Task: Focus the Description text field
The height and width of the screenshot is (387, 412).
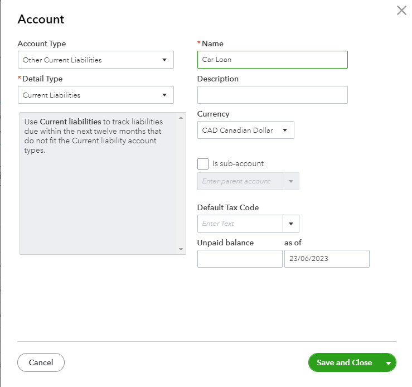Action: pyautogui.click(x=272, y=95)
